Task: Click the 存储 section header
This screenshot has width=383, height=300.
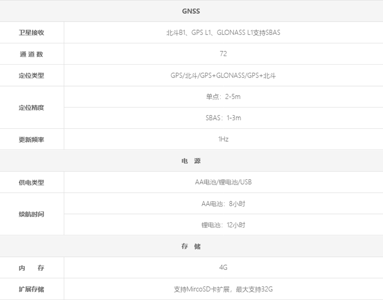Action: [x=191, y=247]
